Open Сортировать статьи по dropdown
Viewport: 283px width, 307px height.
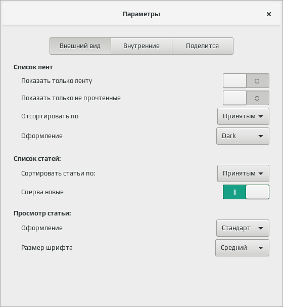pyautogui.click(x=243, y=173)
